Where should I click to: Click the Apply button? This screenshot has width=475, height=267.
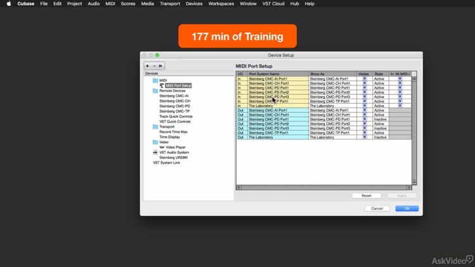coord(402,196)
